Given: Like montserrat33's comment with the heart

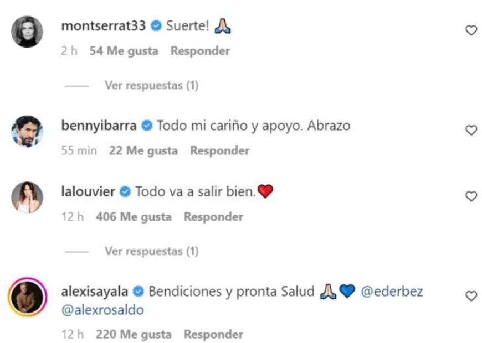Looking at the screenshot, I should tap(471, 30).
